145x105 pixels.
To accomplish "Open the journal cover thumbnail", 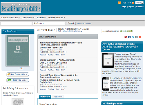I will click(18, 50).
